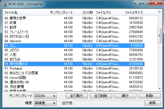Click the PCM-DSD_Converter app icon in title bar
164x109 pixels.
point(4,4)
